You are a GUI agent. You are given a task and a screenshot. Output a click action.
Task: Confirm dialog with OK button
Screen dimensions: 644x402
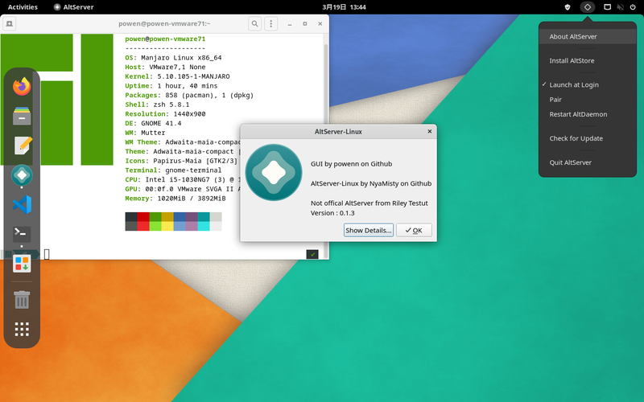(414, 230)
